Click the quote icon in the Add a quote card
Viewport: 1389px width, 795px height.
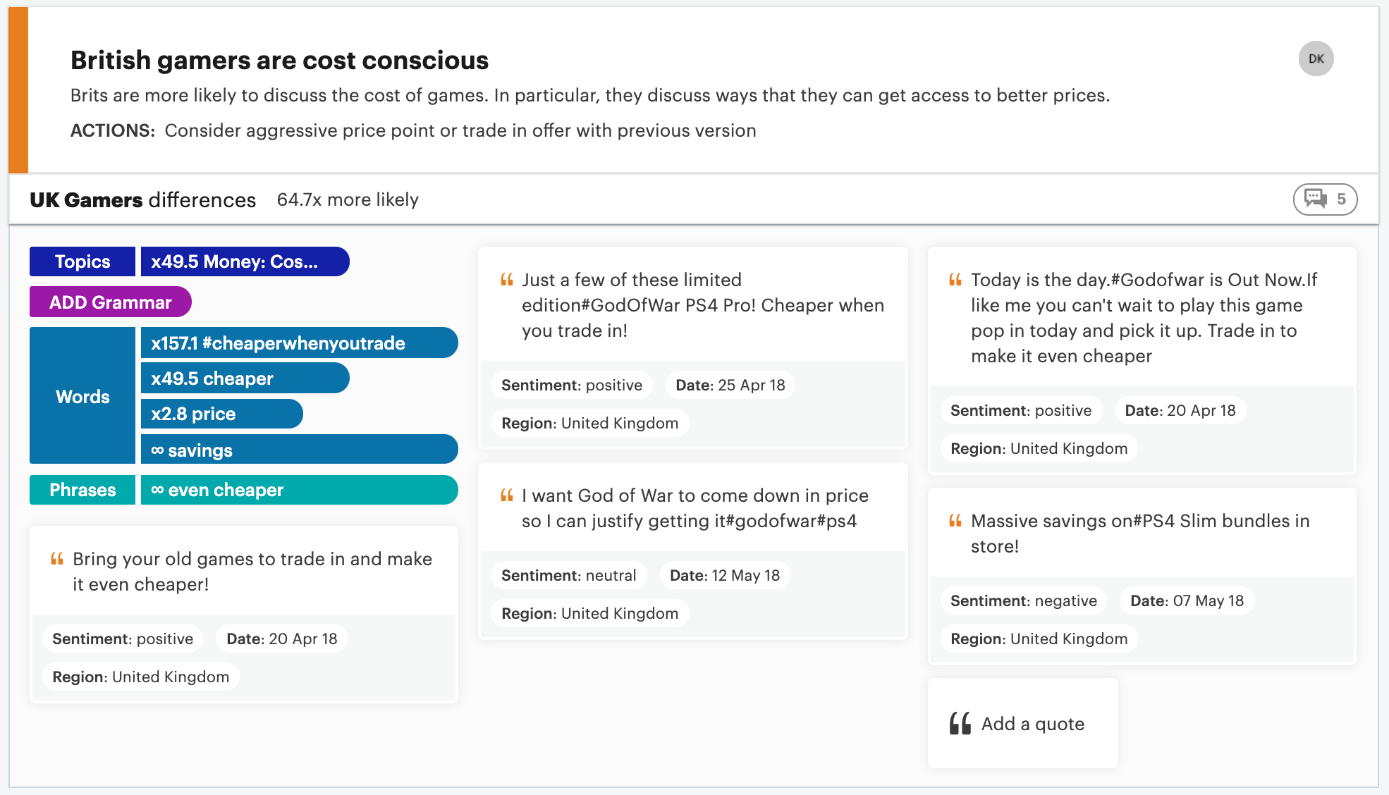[x=959, y=723]
